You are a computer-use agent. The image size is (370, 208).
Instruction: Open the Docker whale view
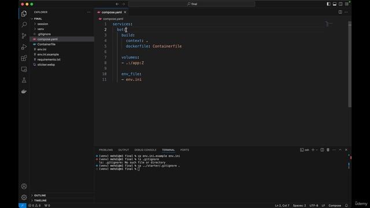pos(24,91)
